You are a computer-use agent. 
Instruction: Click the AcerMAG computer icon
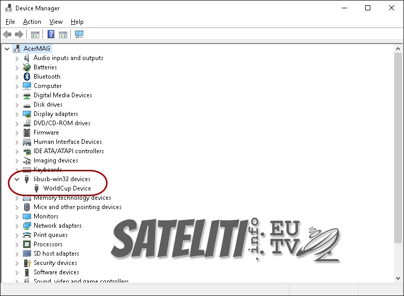[17, 49]
